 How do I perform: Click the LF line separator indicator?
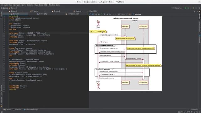185,112
